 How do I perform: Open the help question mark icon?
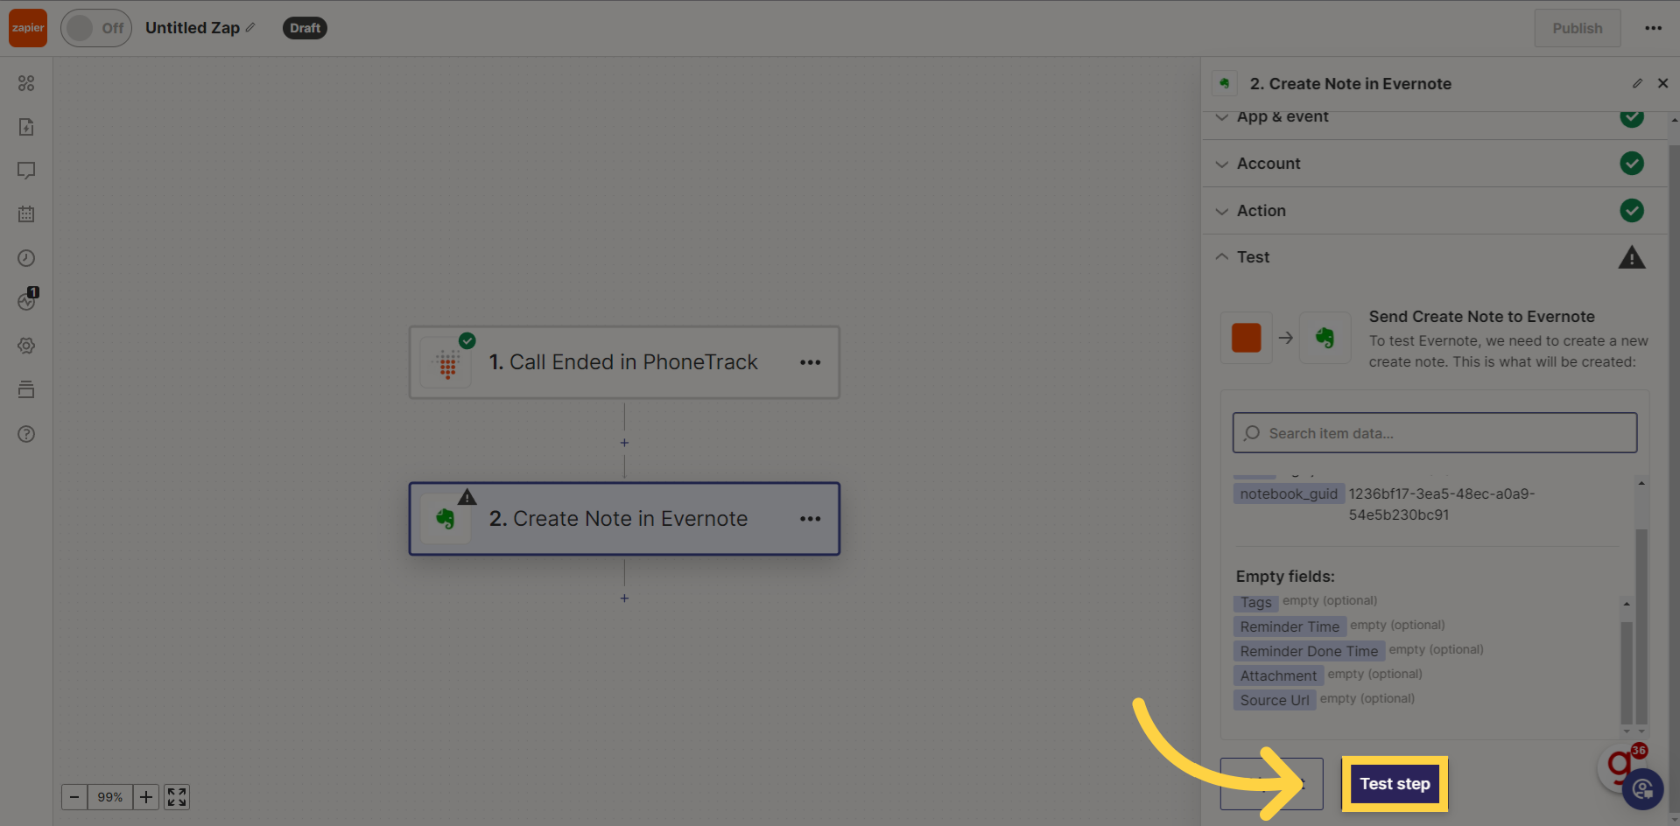click(26, 434)
